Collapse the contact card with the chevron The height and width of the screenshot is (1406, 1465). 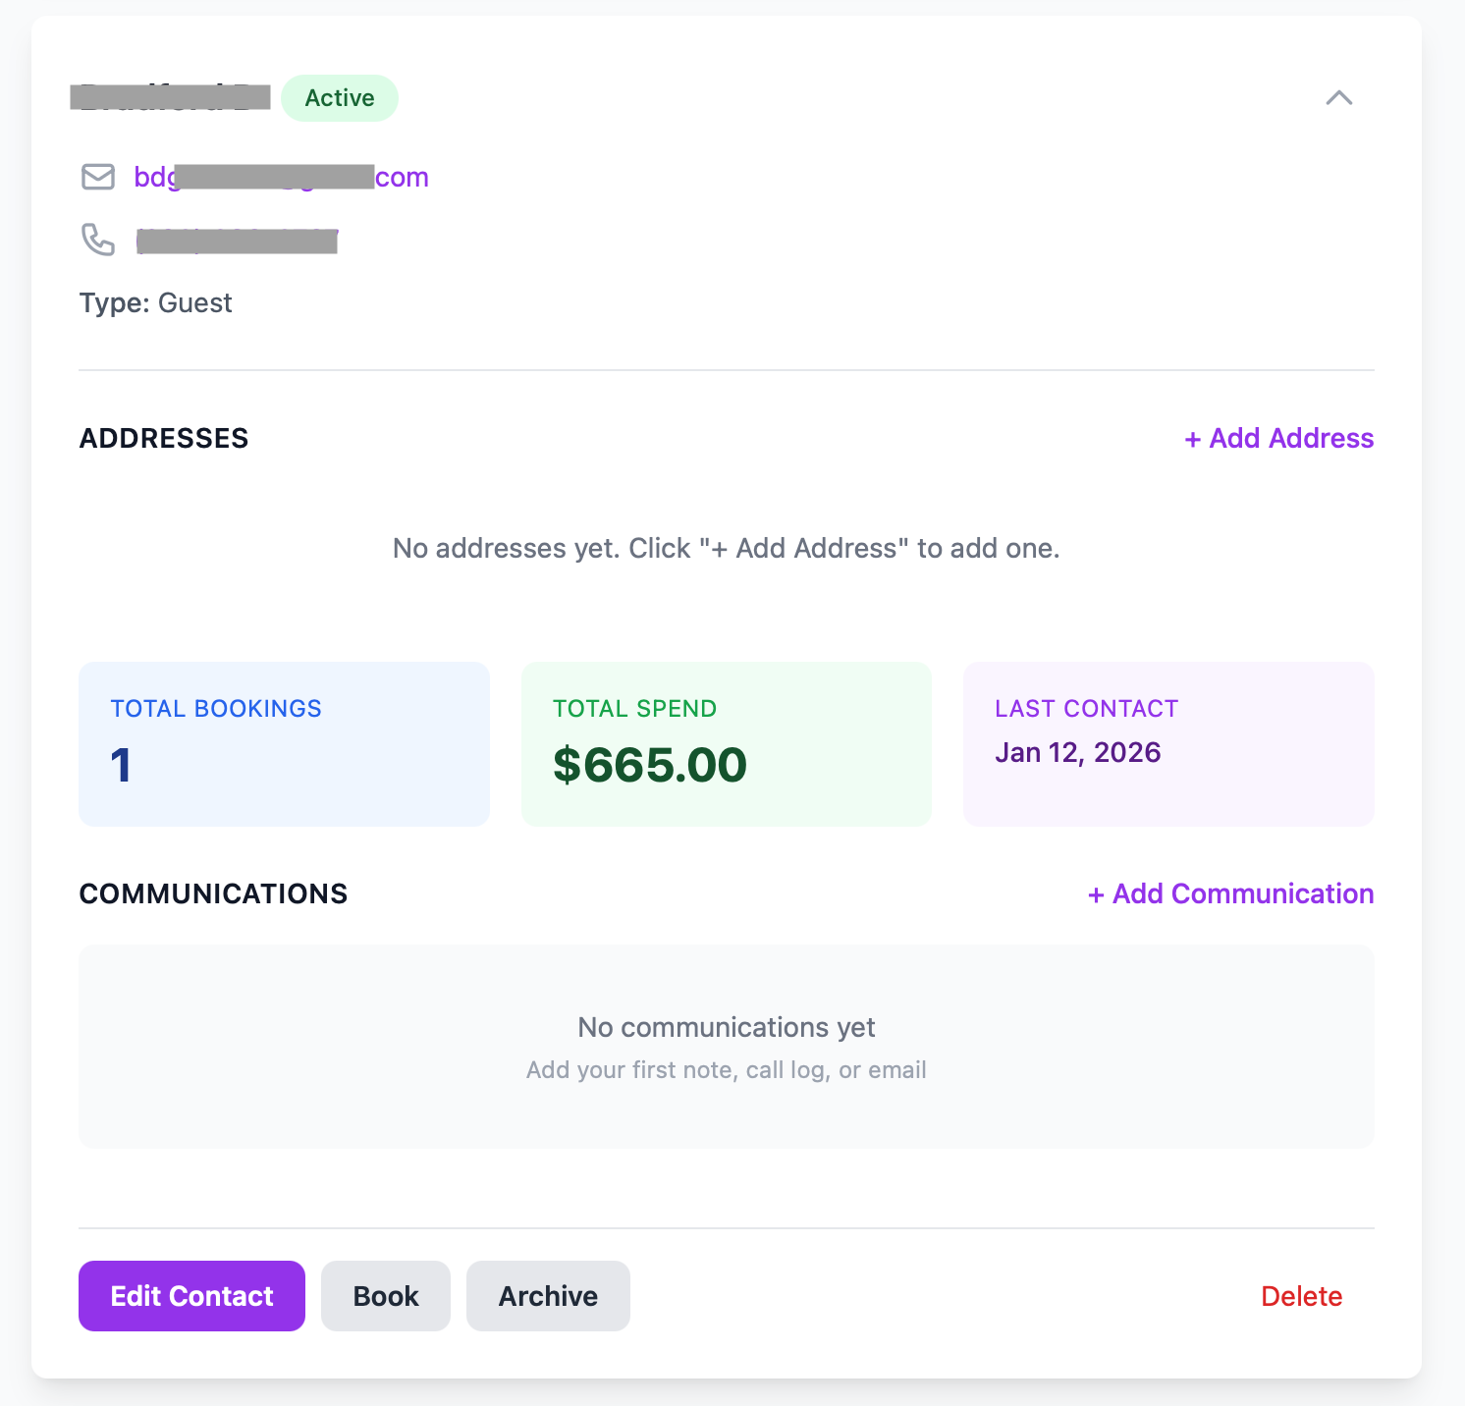pyautogui.click(x=1338, y=98)
